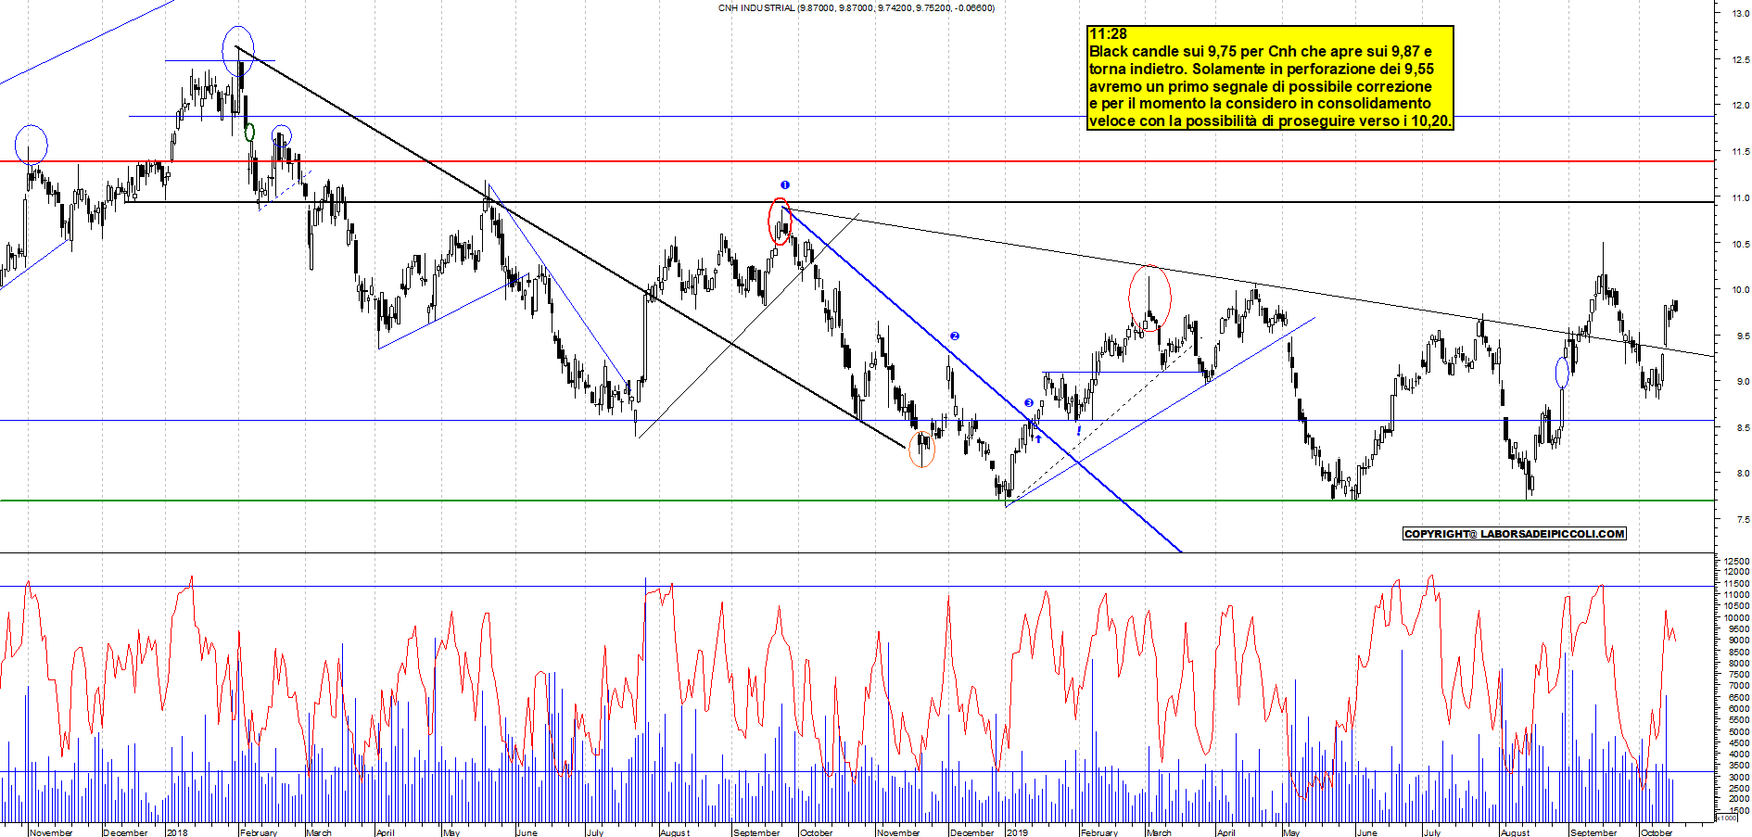This screenshot has height=837, width=1752.
Task: Select the yellow 11:28 Black candle commentary box
Action: click(x=1270, y=78)
